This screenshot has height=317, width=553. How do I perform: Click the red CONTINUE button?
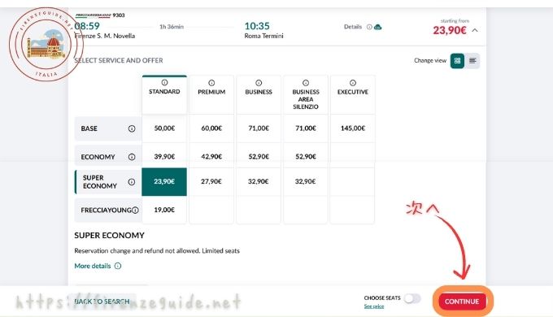(462, 302)
